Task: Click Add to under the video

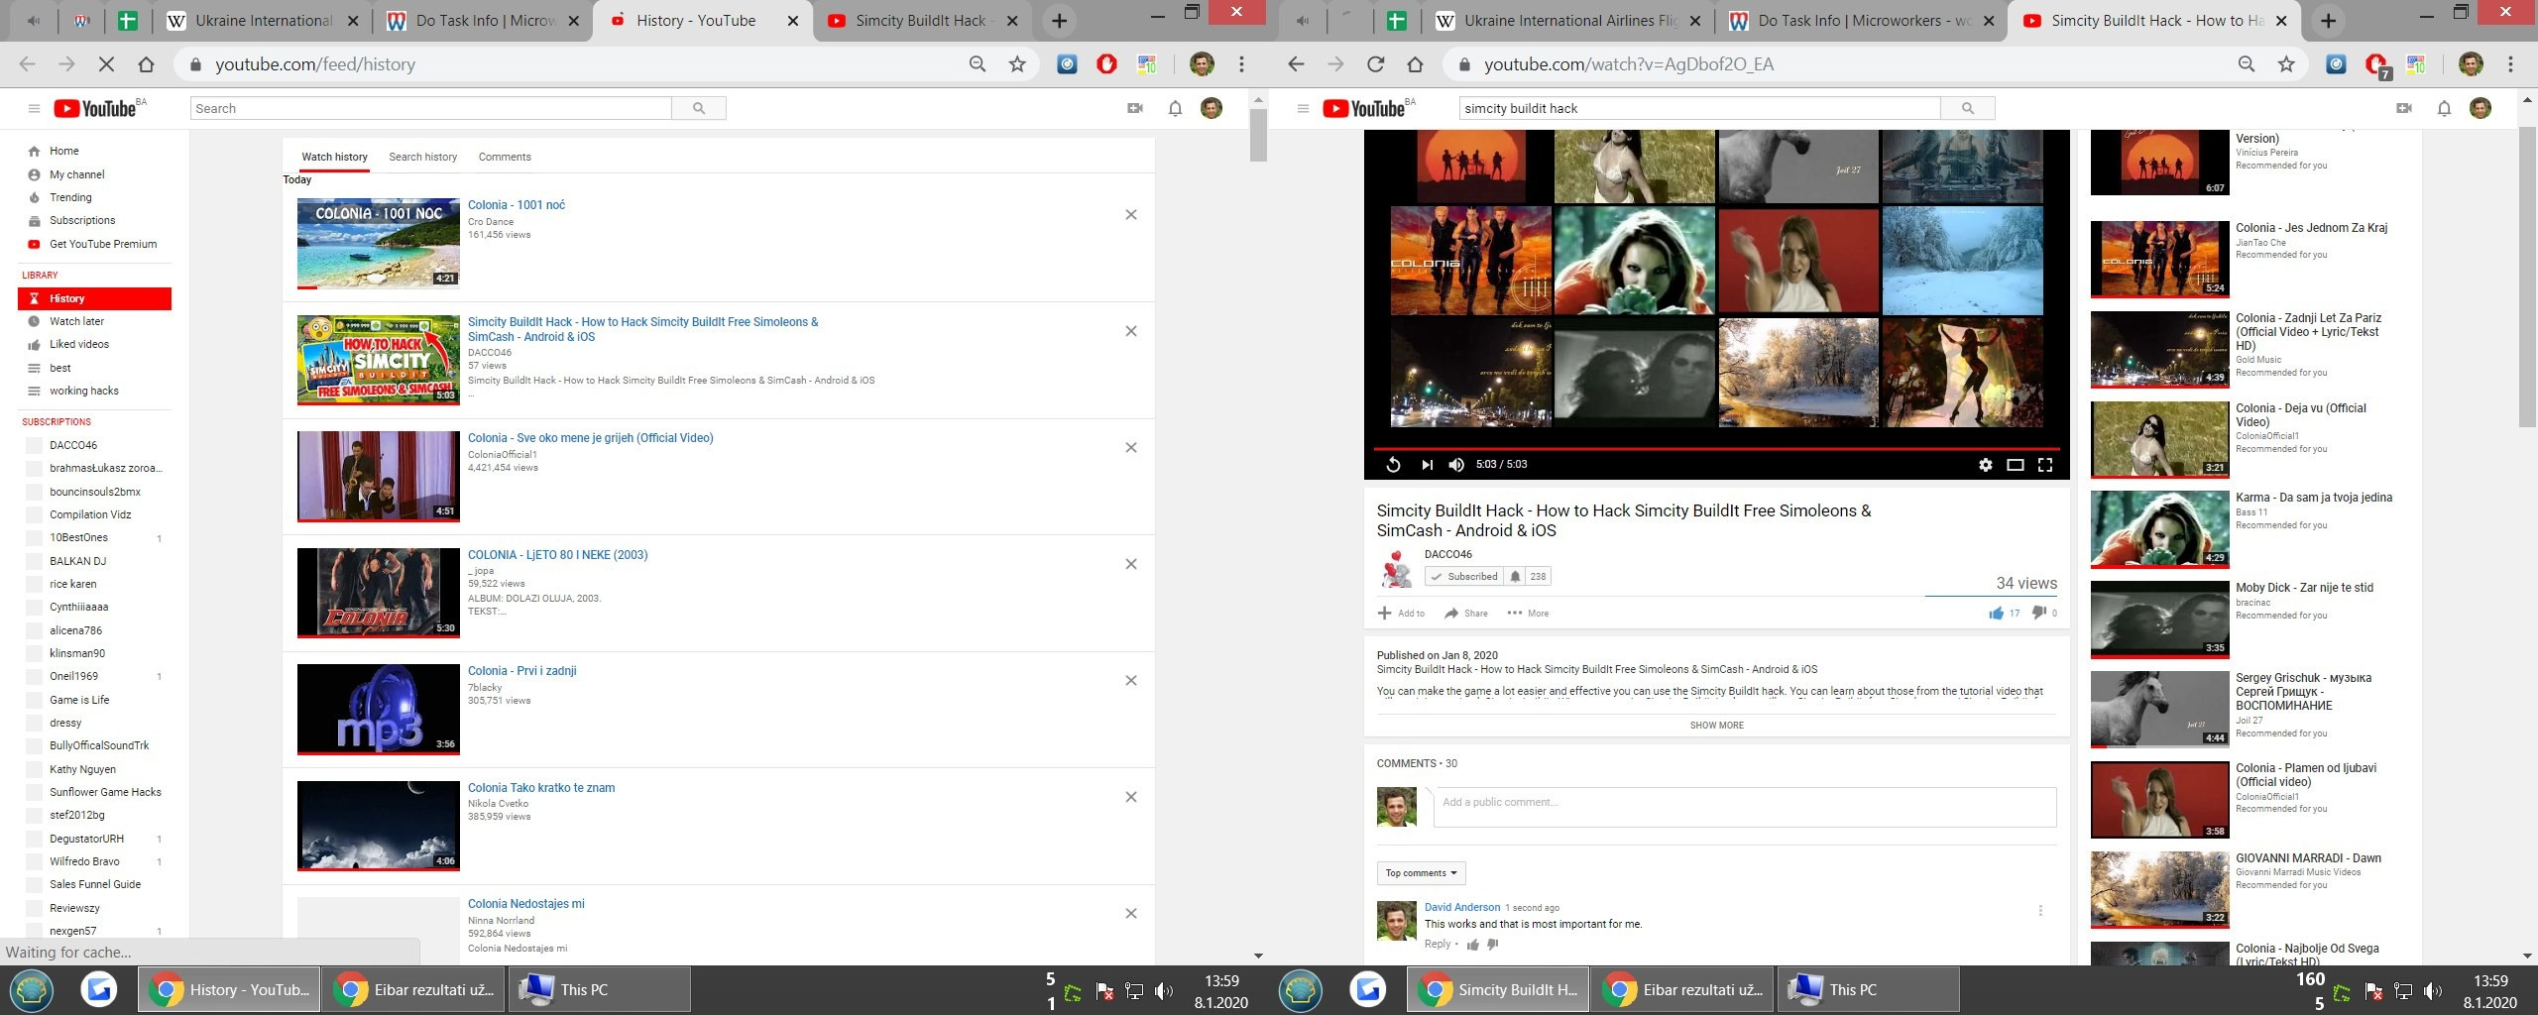Action: pos(1401,614)
